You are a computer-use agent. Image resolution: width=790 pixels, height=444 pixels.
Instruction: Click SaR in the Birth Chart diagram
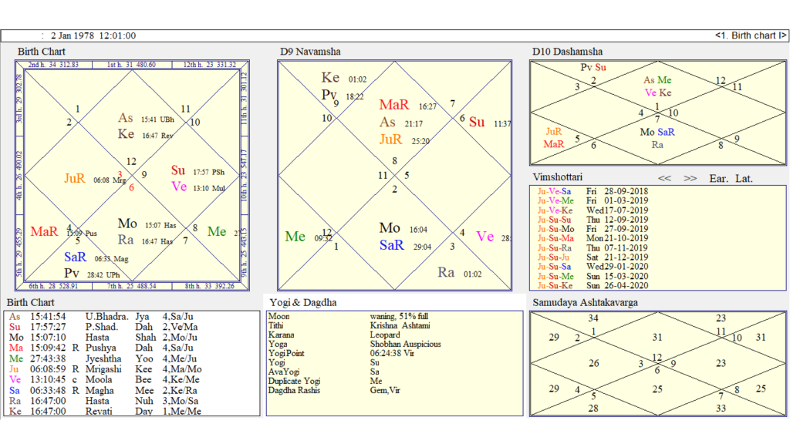pyautogui.click(x=75, y=257)
